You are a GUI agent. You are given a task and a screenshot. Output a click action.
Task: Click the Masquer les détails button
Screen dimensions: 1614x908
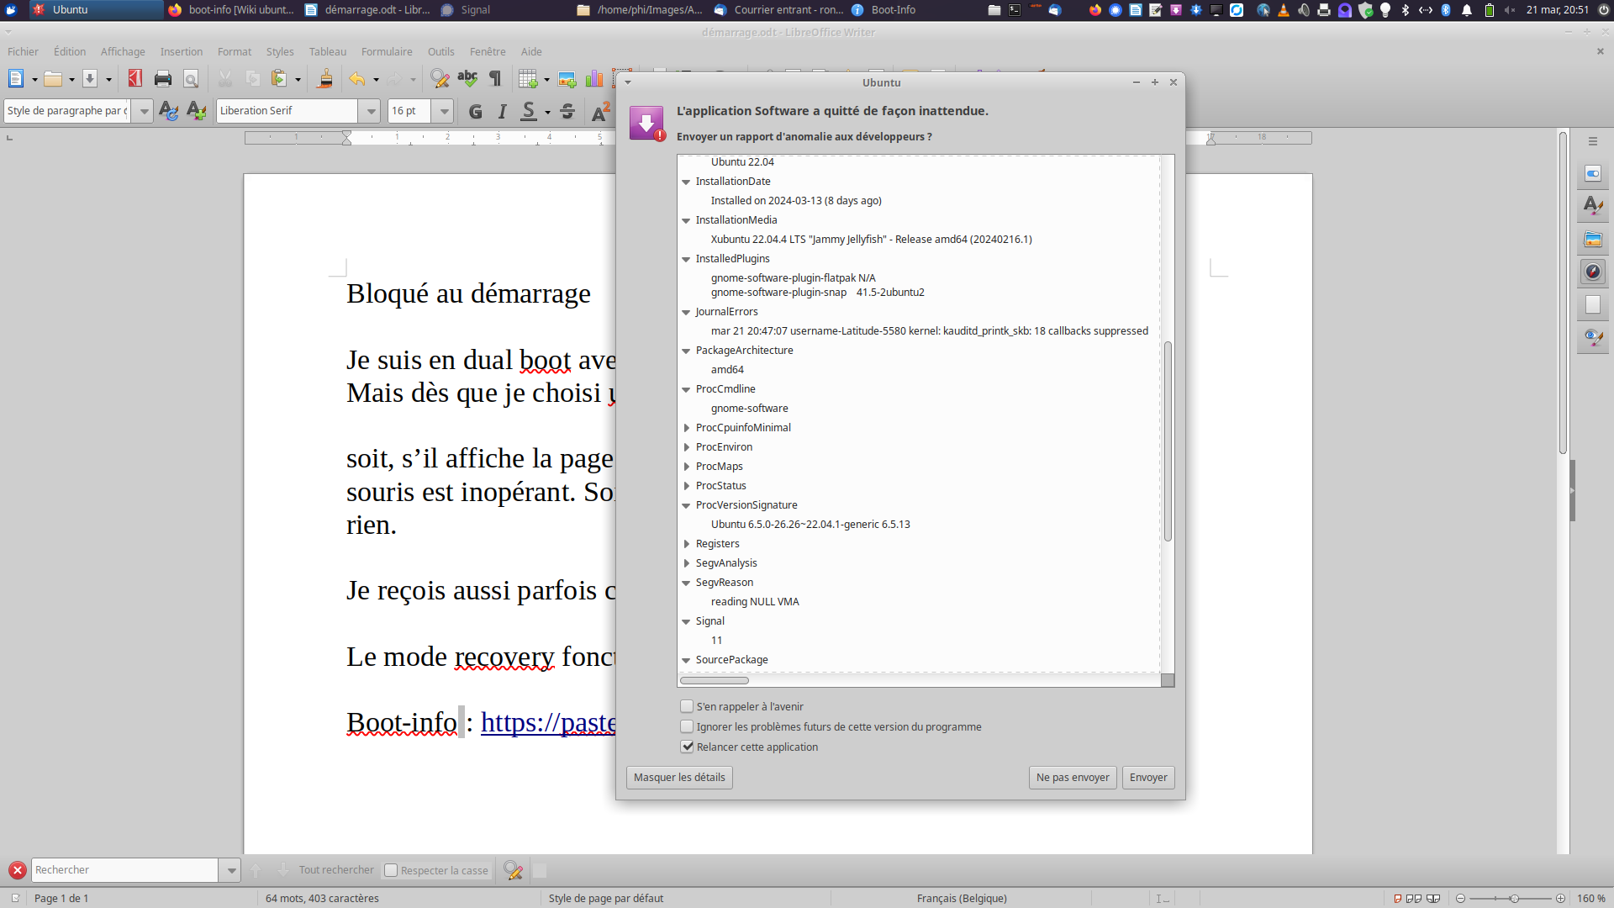(x=678, y=777)
